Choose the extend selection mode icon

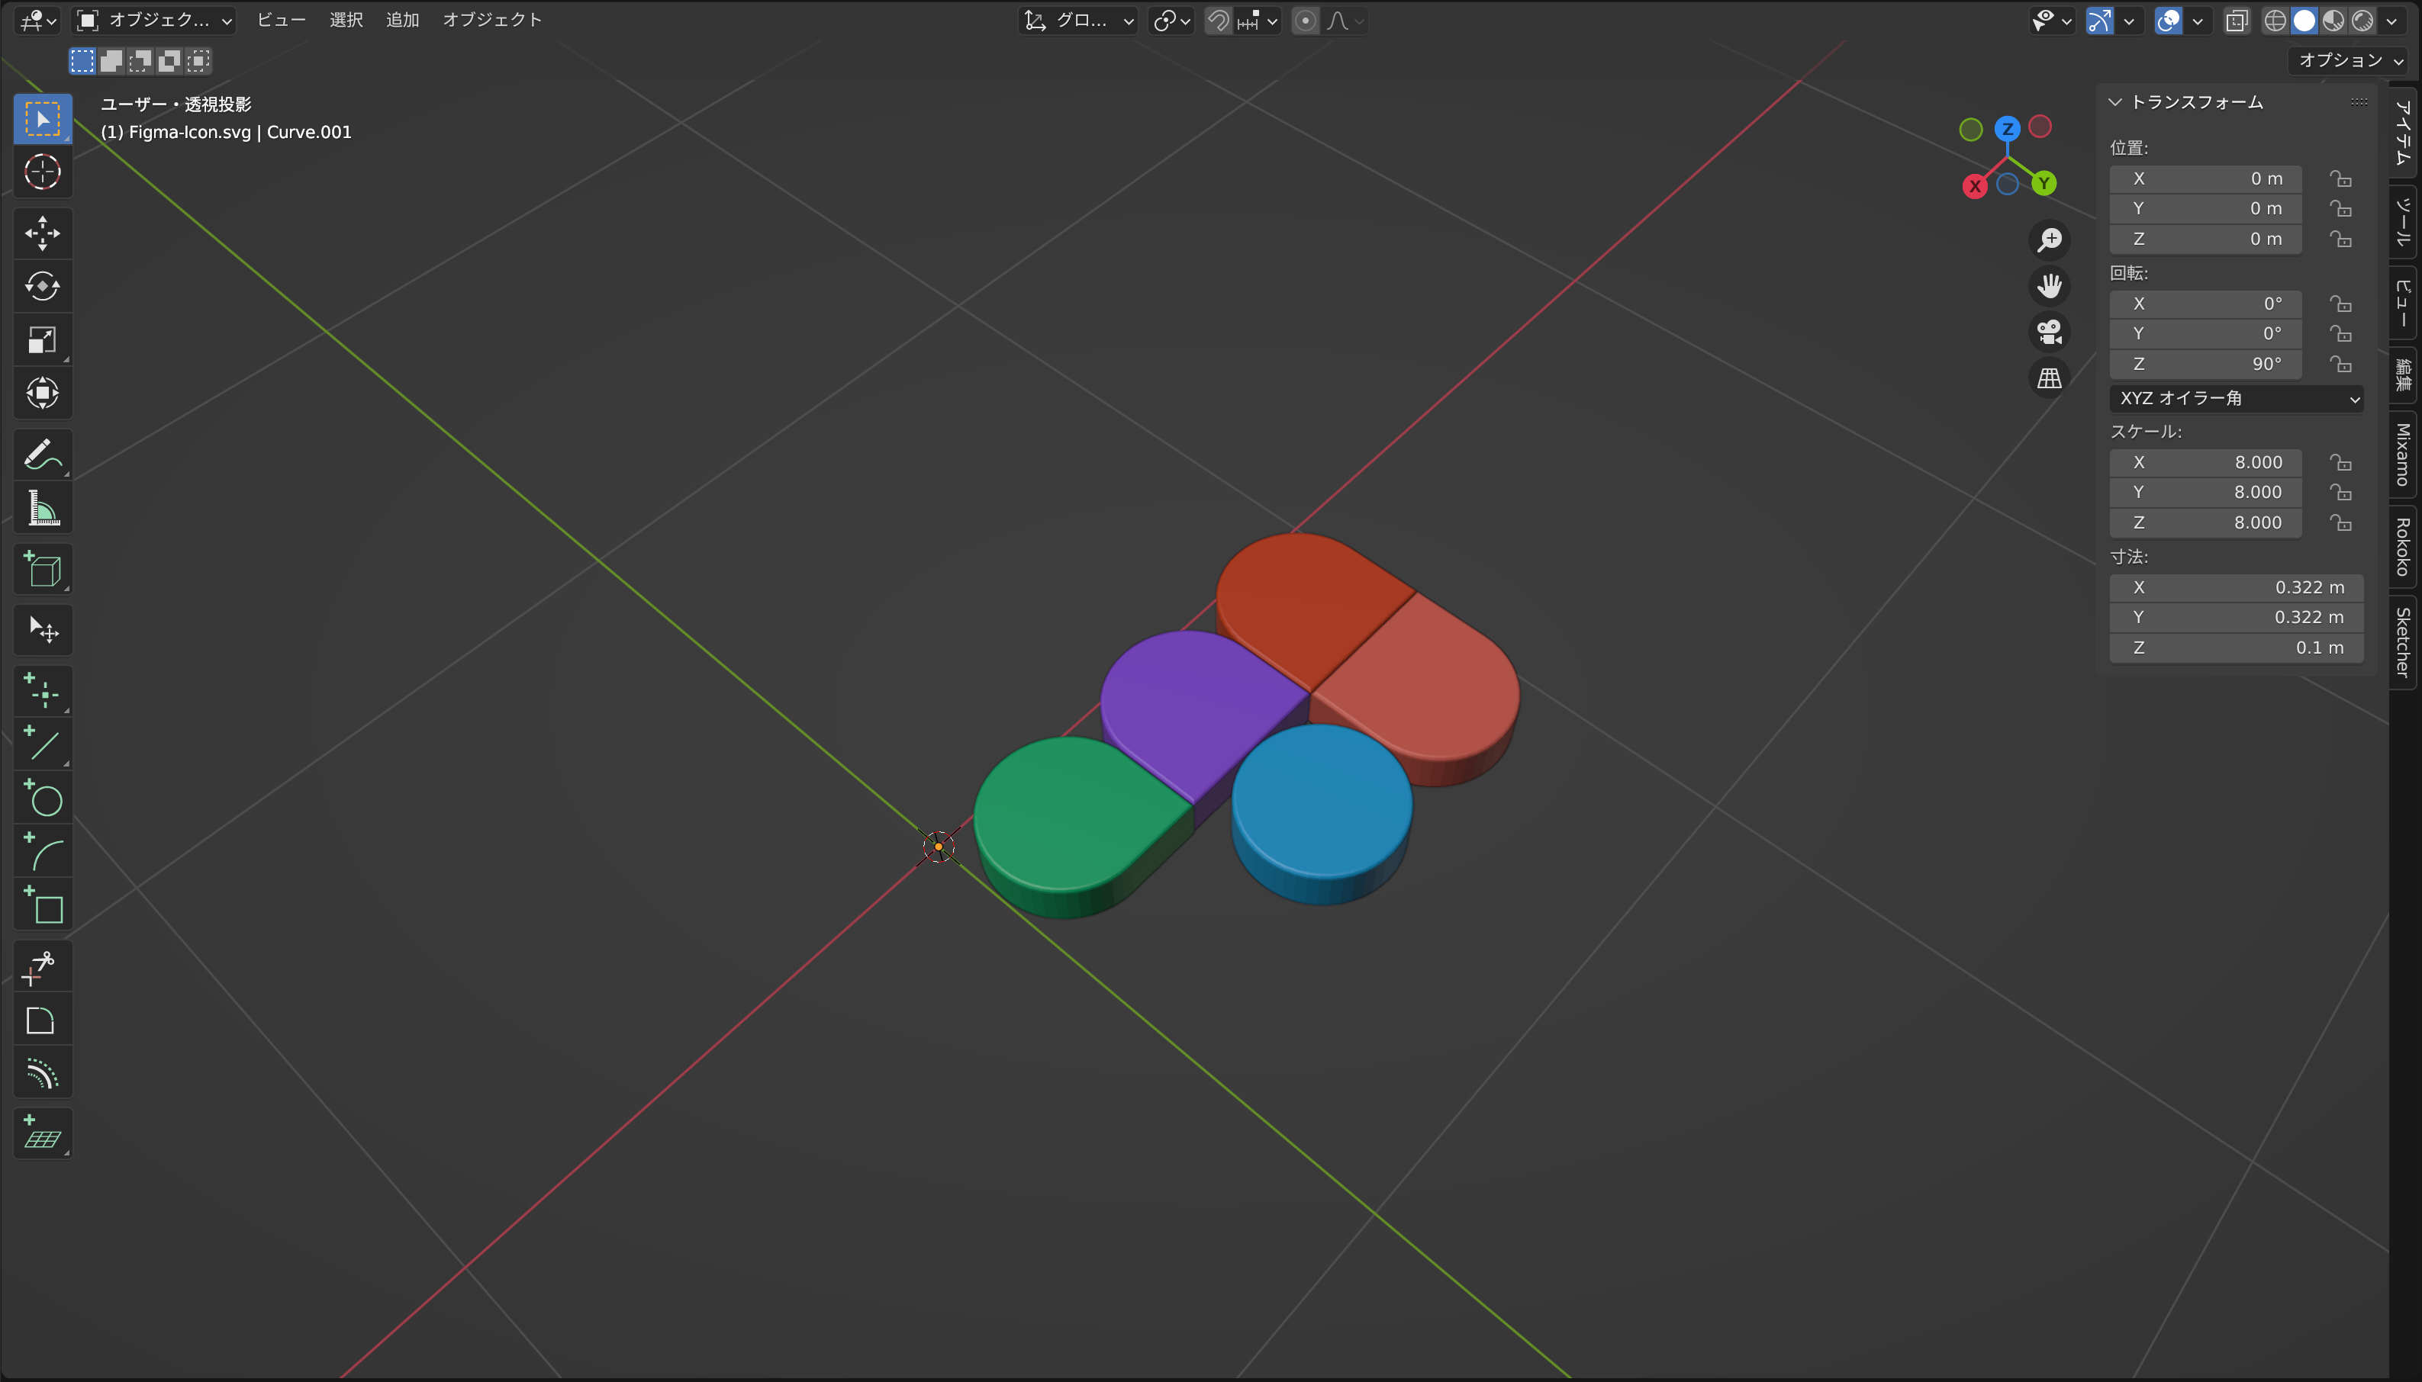111,62
